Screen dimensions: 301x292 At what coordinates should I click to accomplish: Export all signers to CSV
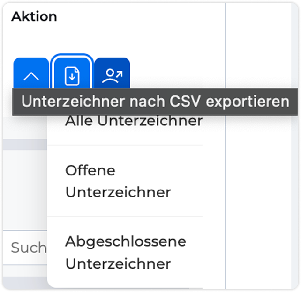[x=134, y=121]
